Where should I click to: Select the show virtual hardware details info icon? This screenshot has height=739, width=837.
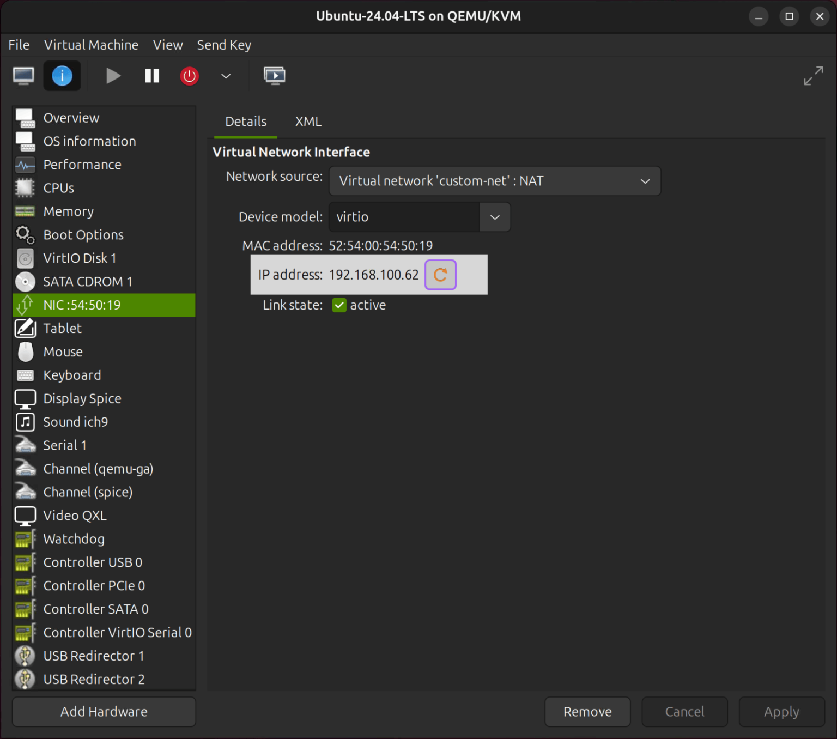tap(62, 76)
